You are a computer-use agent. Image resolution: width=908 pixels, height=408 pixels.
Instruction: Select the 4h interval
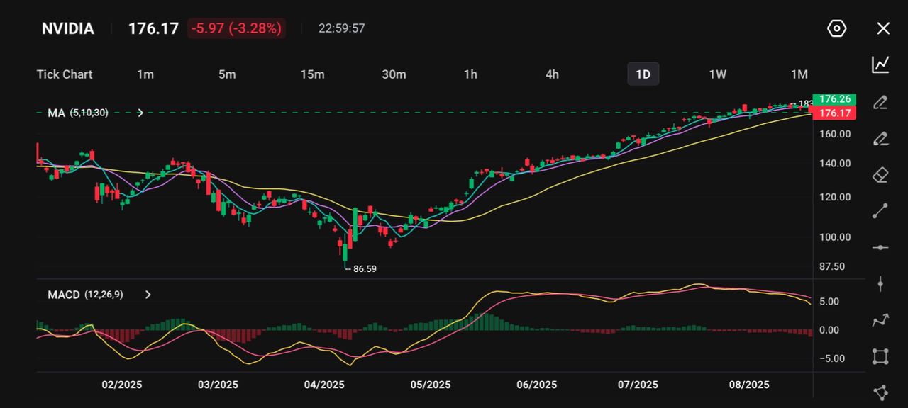552,74
